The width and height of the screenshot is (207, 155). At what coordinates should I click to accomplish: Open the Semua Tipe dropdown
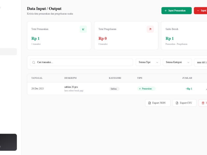coord(148,62)
